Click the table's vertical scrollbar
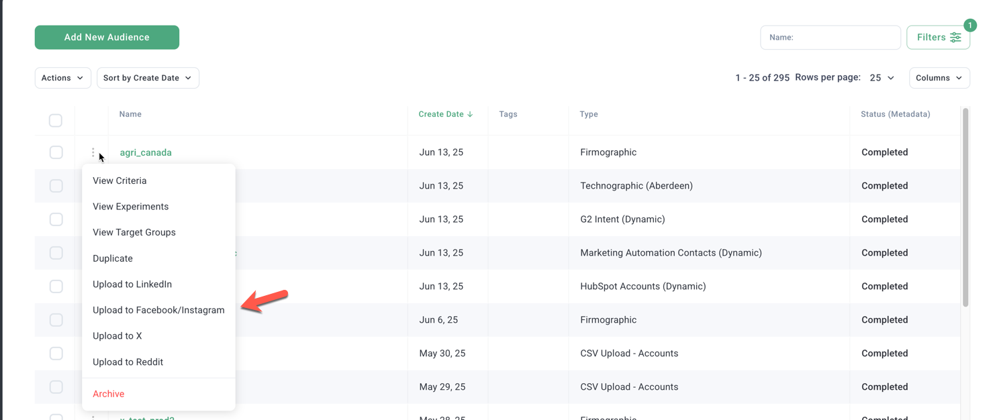The height and width of the screenshot is (420, 993). coord(965,208)
